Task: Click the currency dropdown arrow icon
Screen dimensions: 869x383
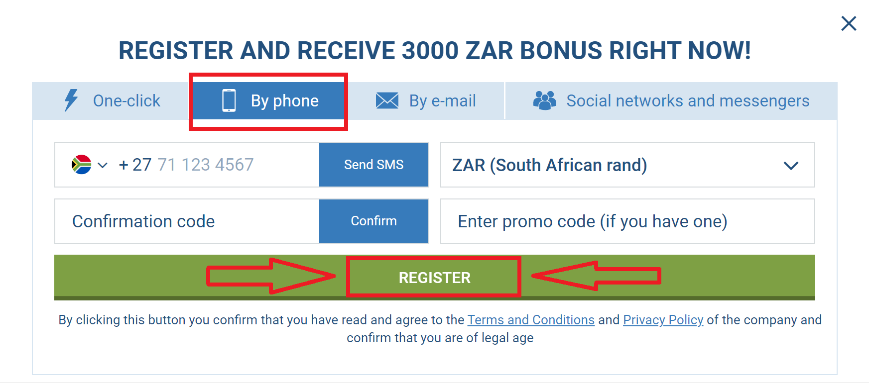Action: [x=792, y=166]
